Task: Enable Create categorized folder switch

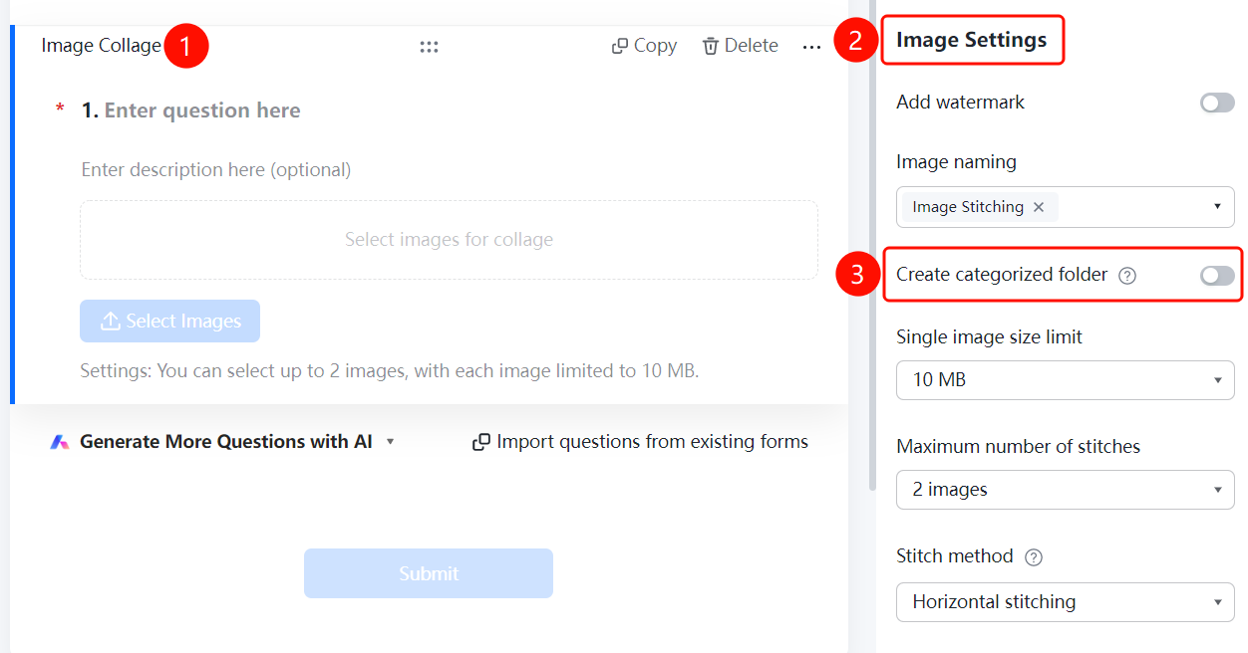Action: coord(1217,276)
